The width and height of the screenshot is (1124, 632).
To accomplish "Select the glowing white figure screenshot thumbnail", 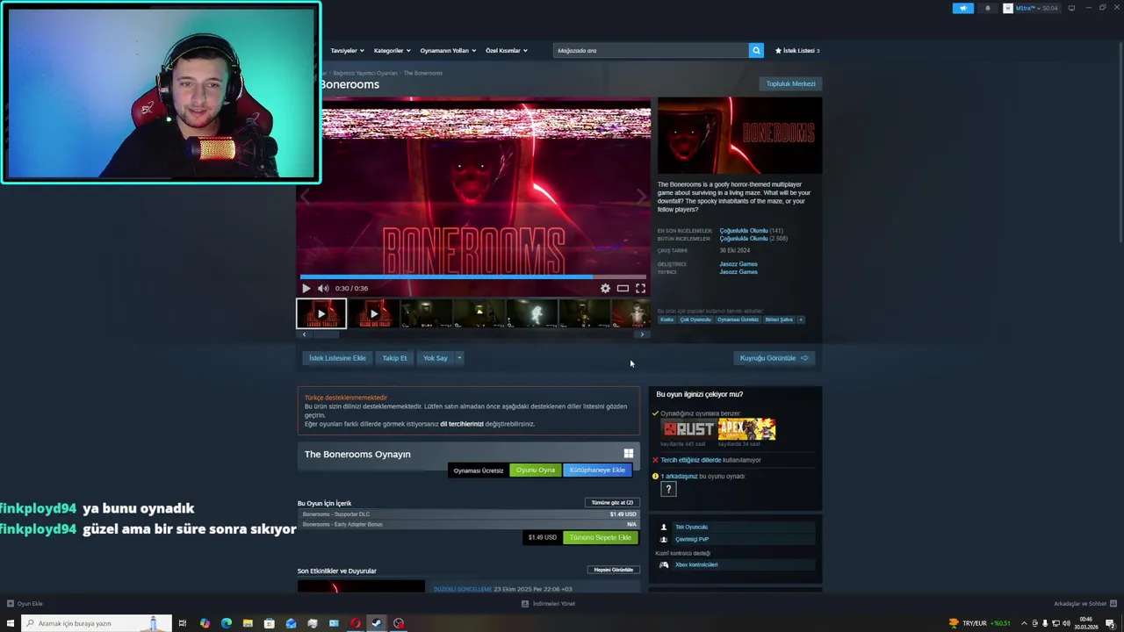I will pyautogui.click(x=531, y=313).
